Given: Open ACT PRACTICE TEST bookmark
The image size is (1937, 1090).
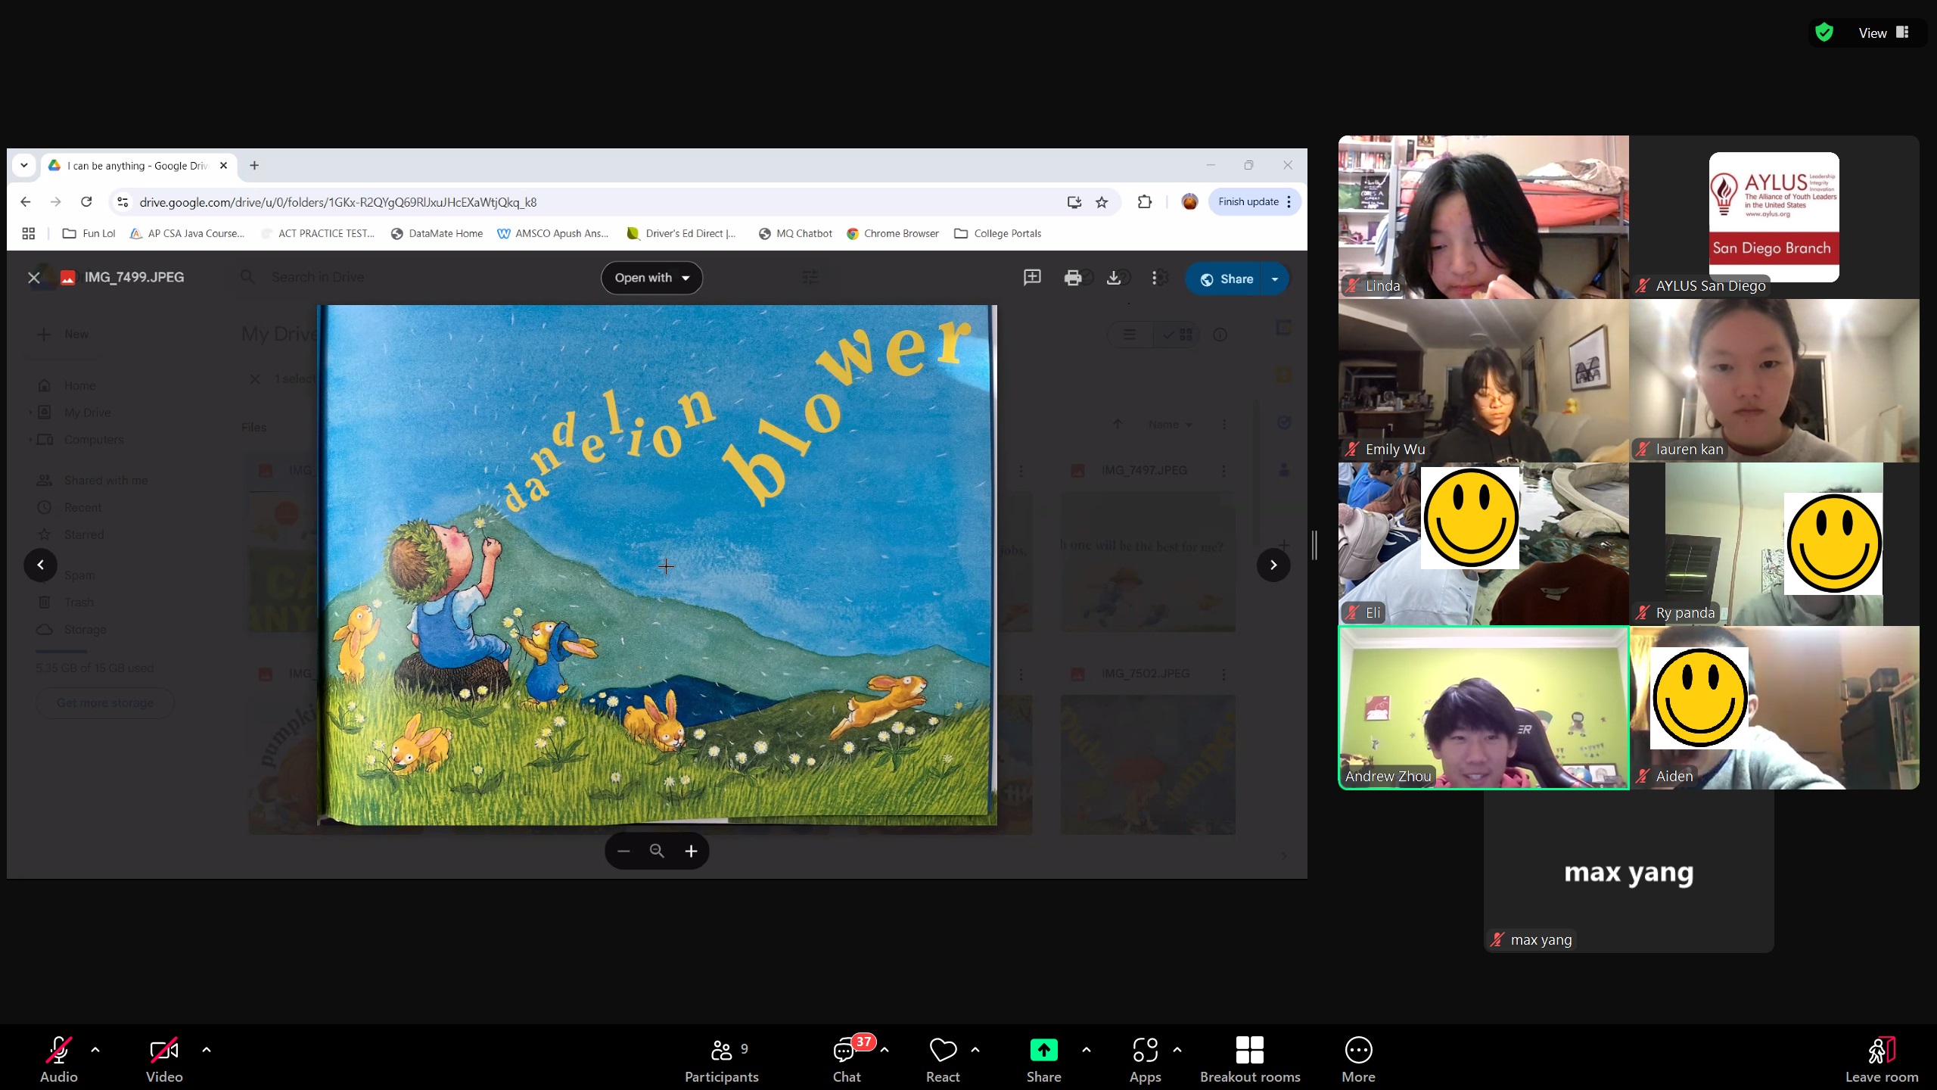Looking at the screenshot, I should click(318, 234).
